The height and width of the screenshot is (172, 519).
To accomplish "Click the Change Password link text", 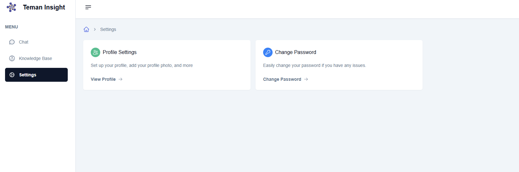I will [x=282, y=79].
